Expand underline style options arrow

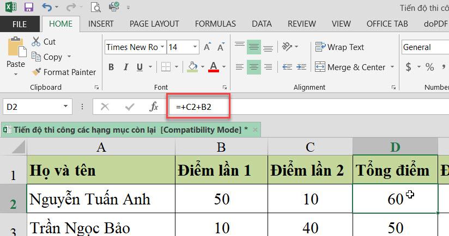pos(150,67)
